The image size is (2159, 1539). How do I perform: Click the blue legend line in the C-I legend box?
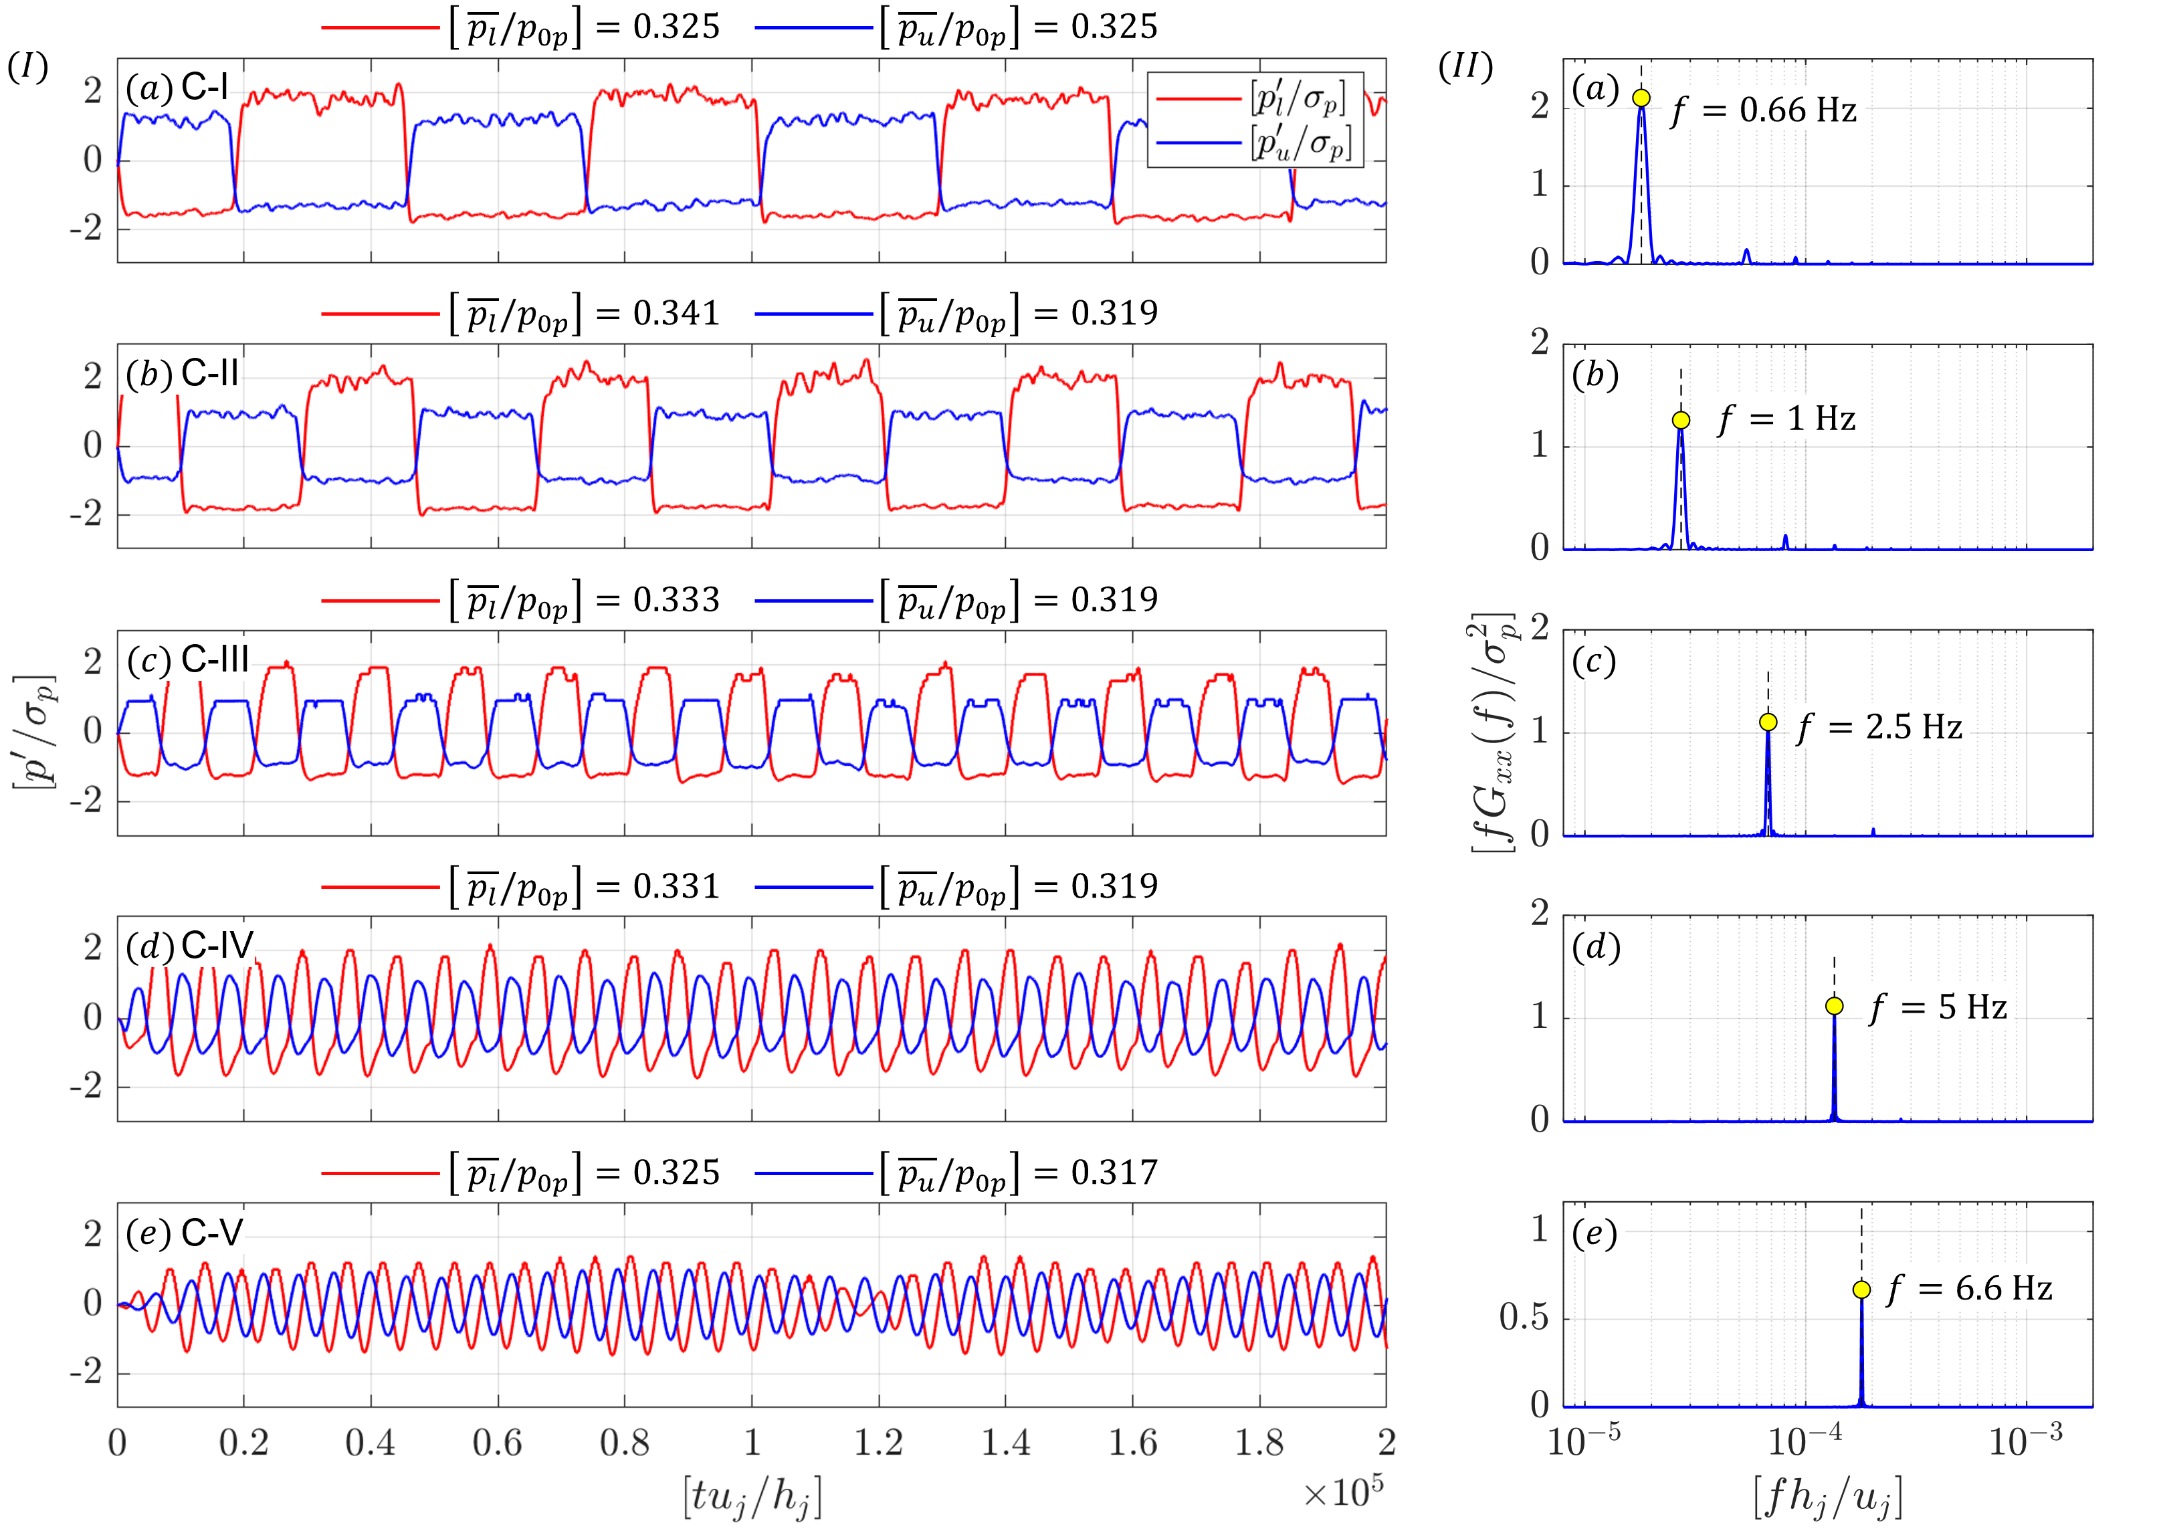coord(1198,143)
